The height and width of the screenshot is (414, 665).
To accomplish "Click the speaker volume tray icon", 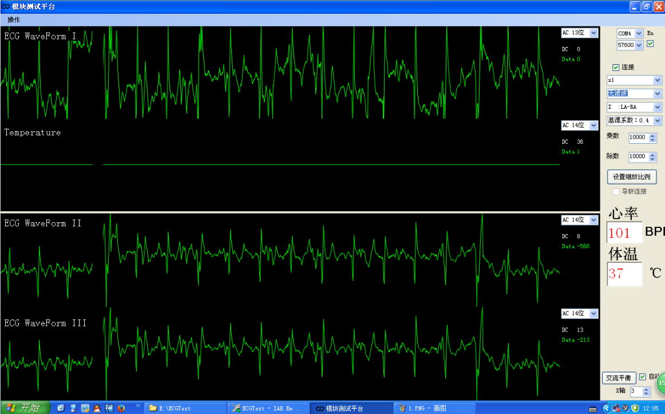I will (626, 408).
